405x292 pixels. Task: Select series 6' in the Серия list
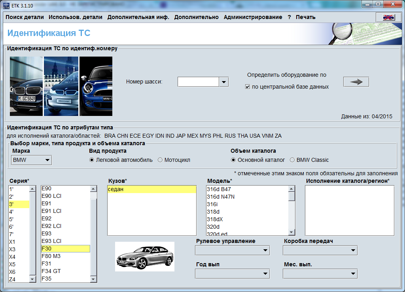pos(19,227)
